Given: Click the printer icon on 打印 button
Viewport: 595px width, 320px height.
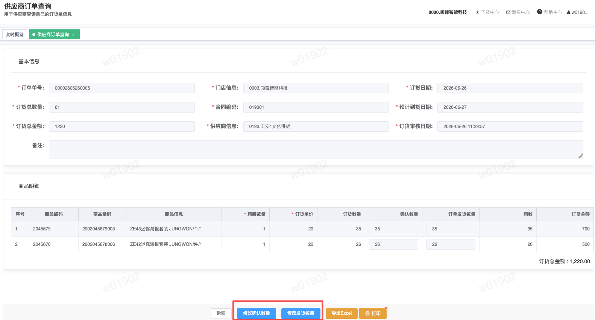Looking at the screenshot, I should pyautogui.click(x=367, y=313).
